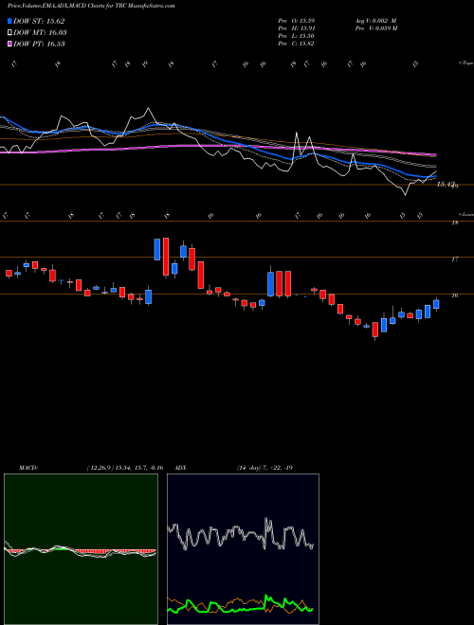This screenshot has height=625, width=474.
Task: Click the '<-Tops' label at right edge
Action: [x=466, y=63]
